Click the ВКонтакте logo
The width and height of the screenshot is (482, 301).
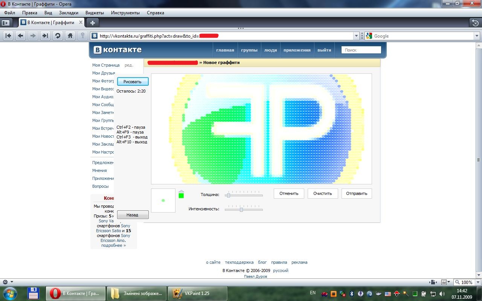tap(117, 50)
